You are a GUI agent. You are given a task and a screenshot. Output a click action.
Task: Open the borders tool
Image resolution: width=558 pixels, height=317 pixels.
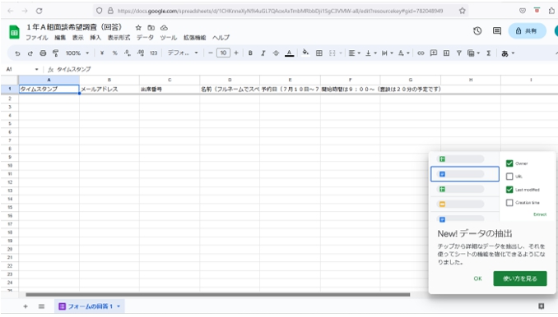pyautogui.click(x=319, y=53)
